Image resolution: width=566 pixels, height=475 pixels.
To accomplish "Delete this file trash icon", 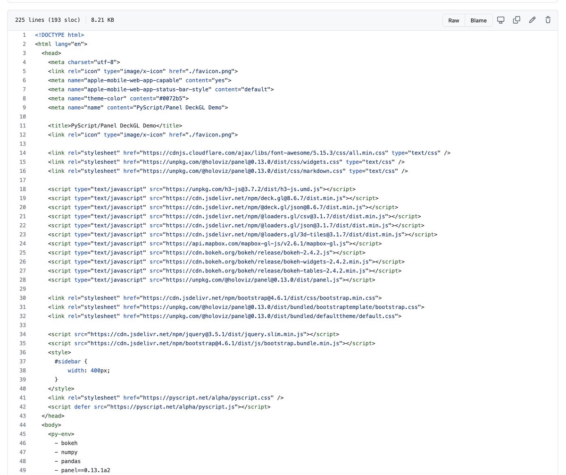I will click(548, 20).
